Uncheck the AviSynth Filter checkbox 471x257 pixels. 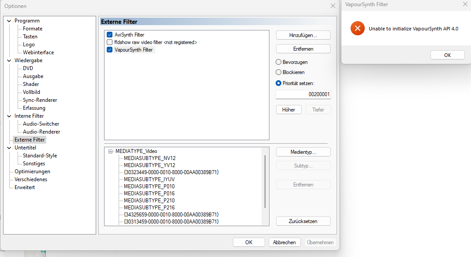point(110,34)
